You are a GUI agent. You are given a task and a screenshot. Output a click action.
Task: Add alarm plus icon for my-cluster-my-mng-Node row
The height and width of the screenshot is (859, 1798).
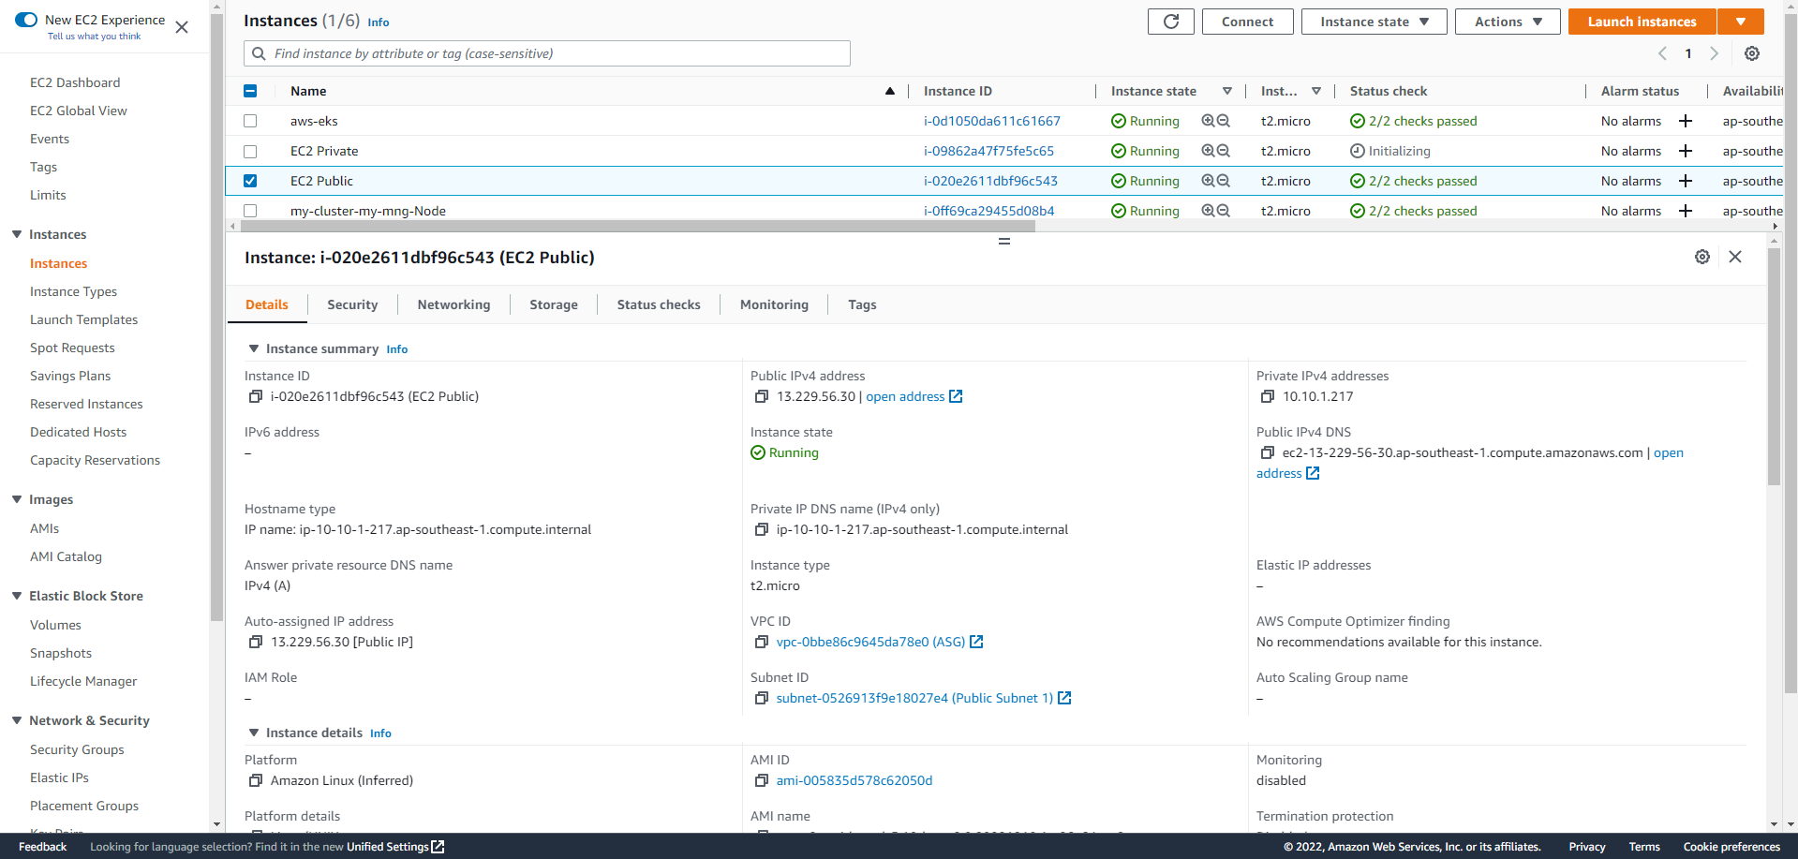(1685, 211)
